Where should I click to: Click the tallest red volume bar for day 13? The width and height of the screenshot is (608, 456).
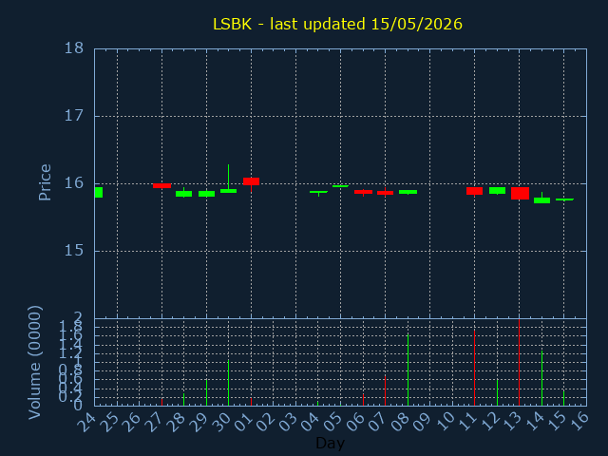[x=519, y=363]
